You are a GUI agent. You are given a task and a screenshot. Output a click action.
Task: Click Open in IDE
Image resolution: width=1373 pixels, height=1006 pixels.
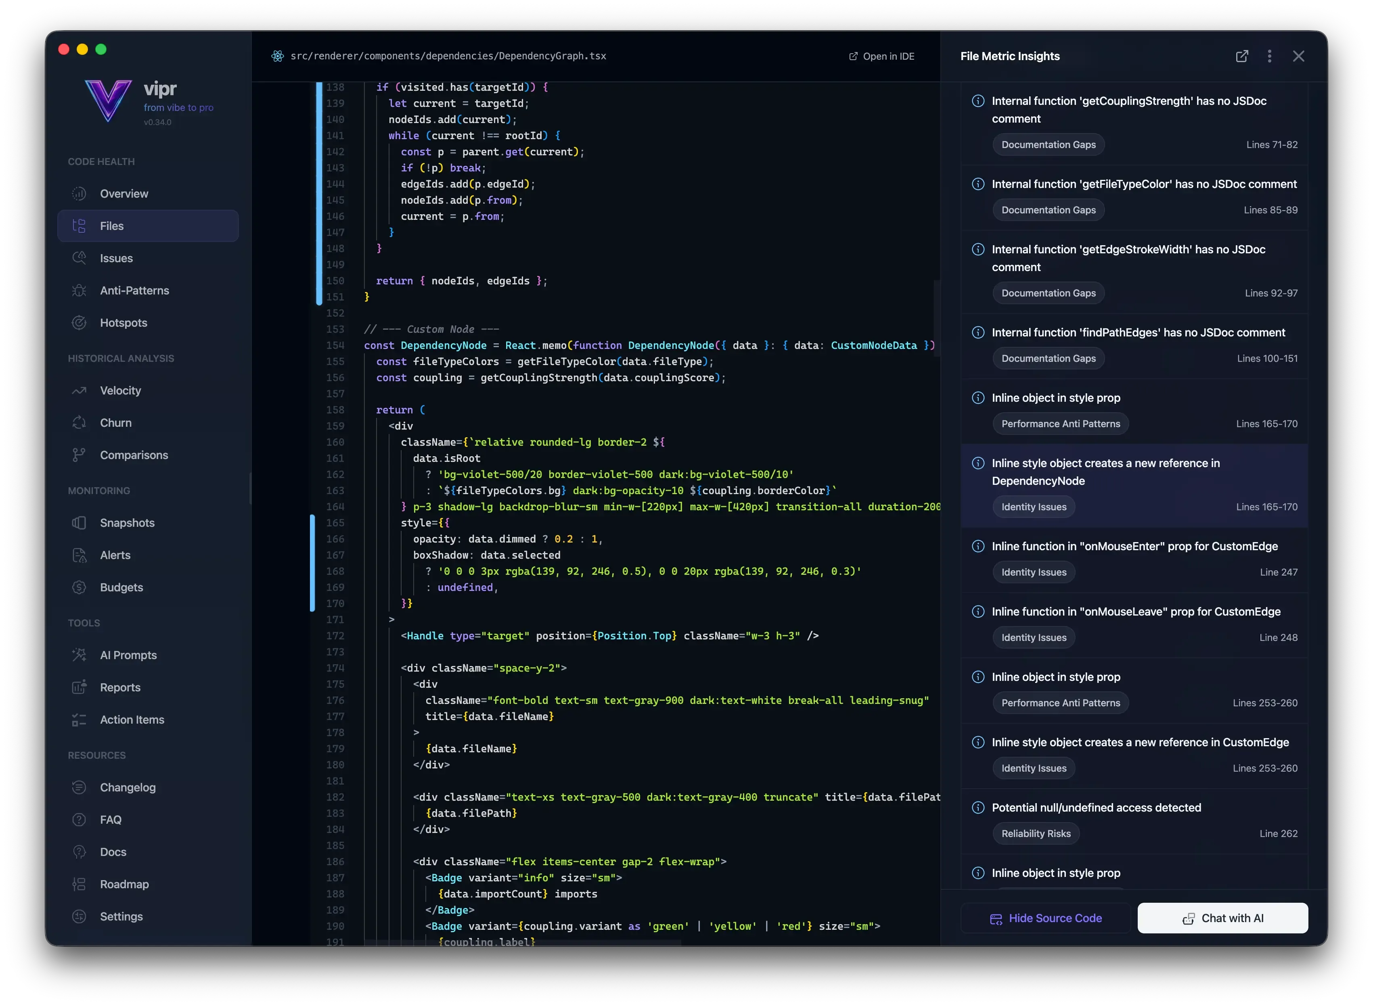point(881,56)
